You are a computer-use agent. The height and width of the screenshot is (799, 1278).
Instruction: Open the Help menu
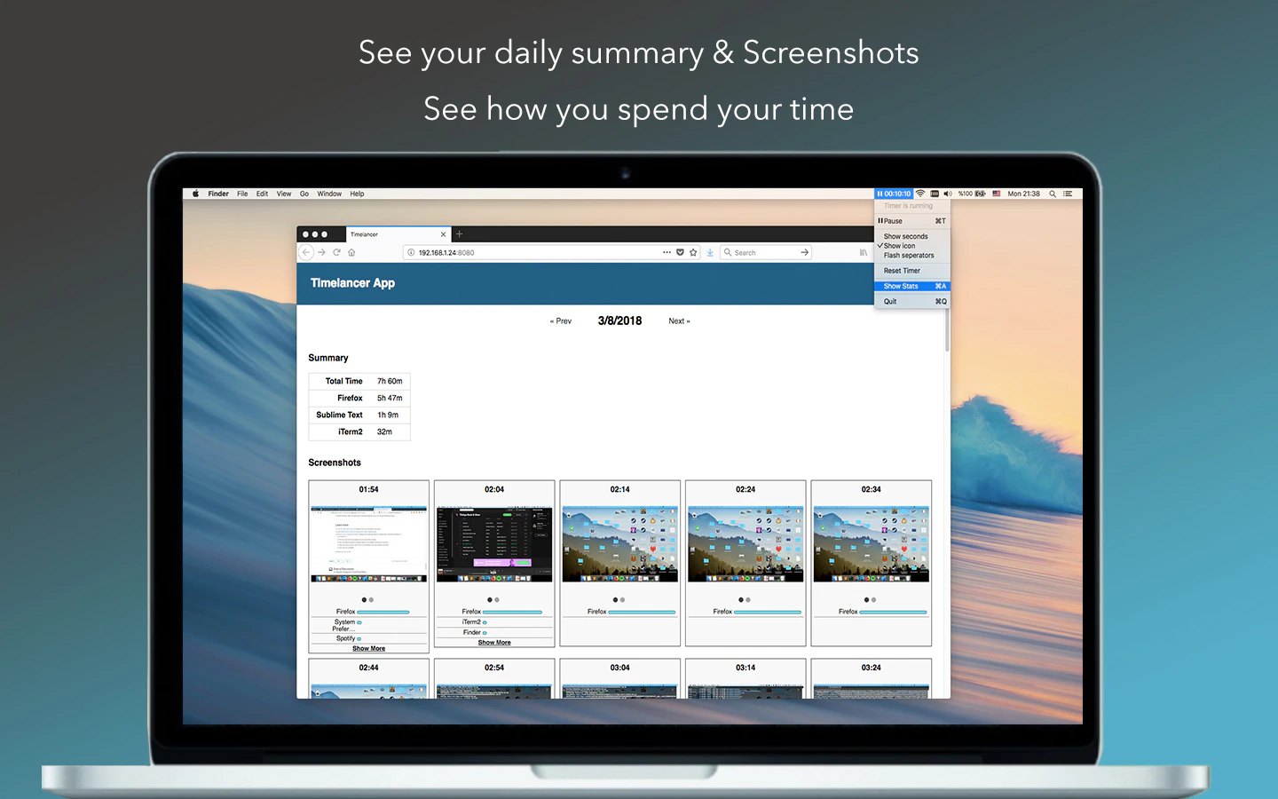click(357, 194)
